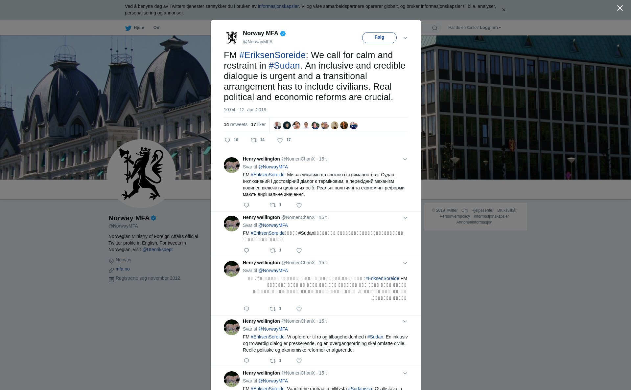
Task: Follow Norway MFA with Følg button
Action: (379, 37)
